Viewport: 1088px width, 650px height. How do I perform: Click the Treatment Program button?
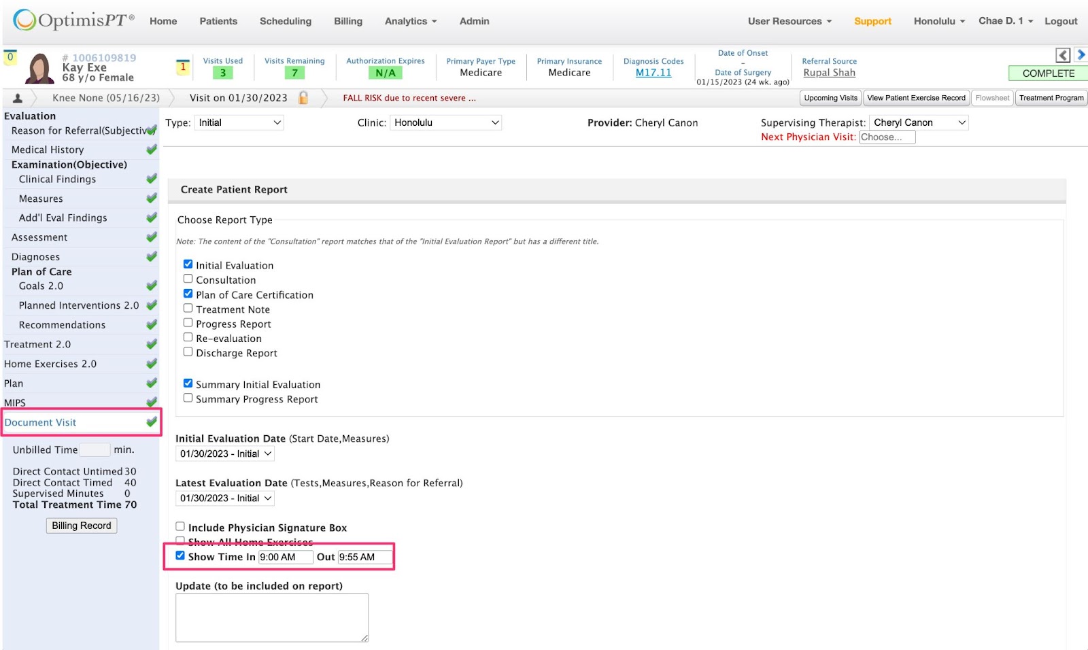1051,98
